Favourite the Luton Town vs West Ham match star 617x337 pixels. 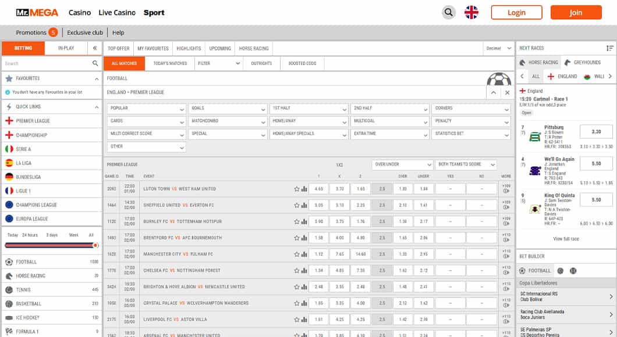297,189
